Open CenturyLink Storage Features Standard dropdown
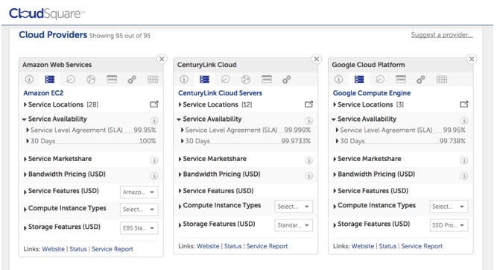The width and height of the screenshot is (497, 270). point(294,225)
